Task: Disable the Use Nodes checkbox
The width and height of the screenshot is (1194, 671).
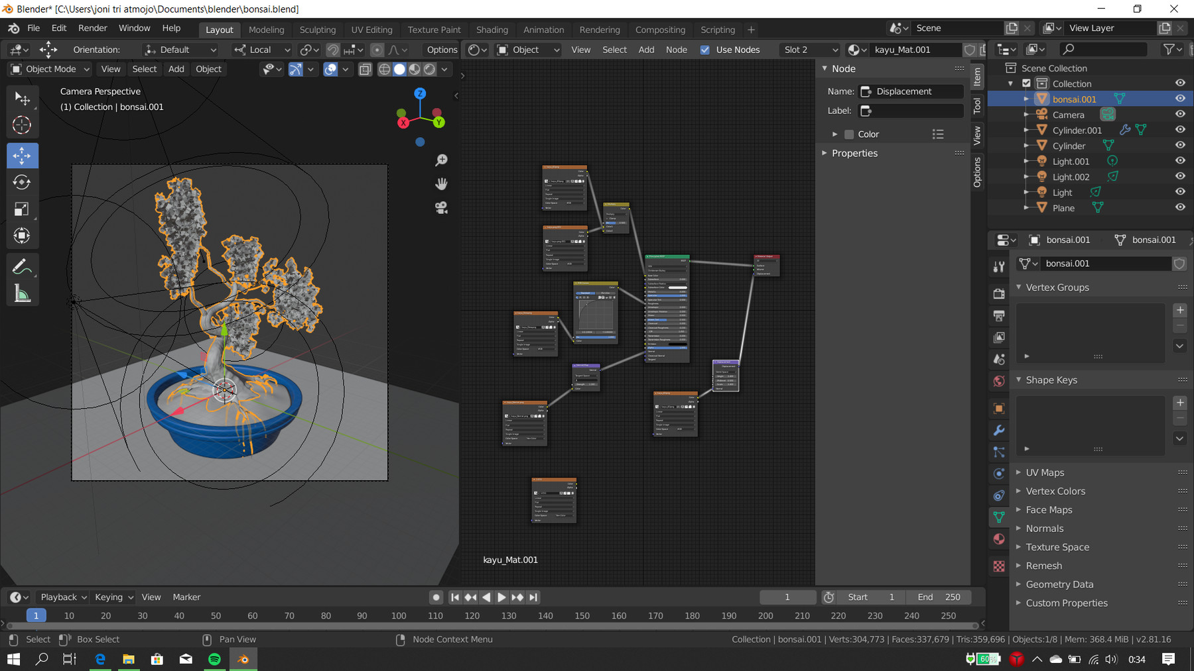Action: coord(704,50)
